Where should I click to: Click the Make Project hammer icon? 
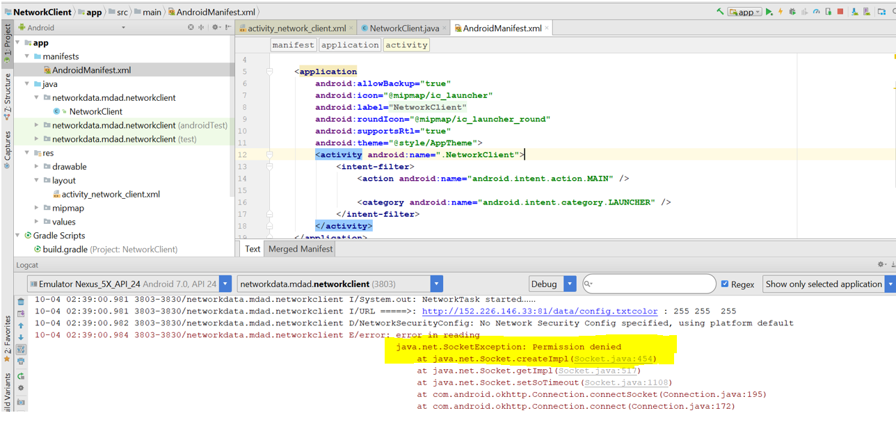click(x=720, y=11)
